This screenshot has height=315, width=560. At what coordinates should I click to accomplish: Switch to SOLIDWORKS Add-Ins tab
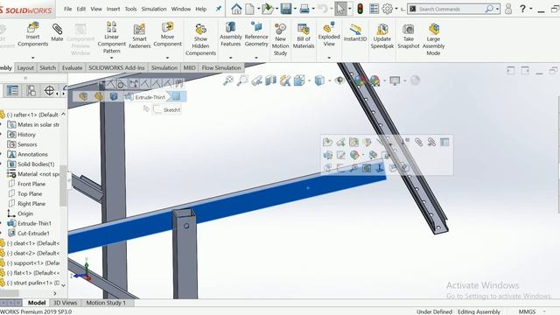click(116, 67)
